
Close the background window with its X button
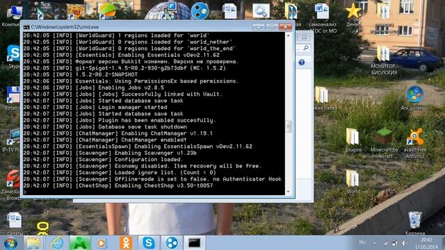coord(304,37)
